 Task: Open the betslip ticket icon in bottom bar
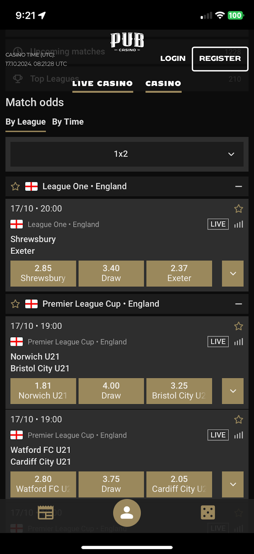(x=46, y=513)
